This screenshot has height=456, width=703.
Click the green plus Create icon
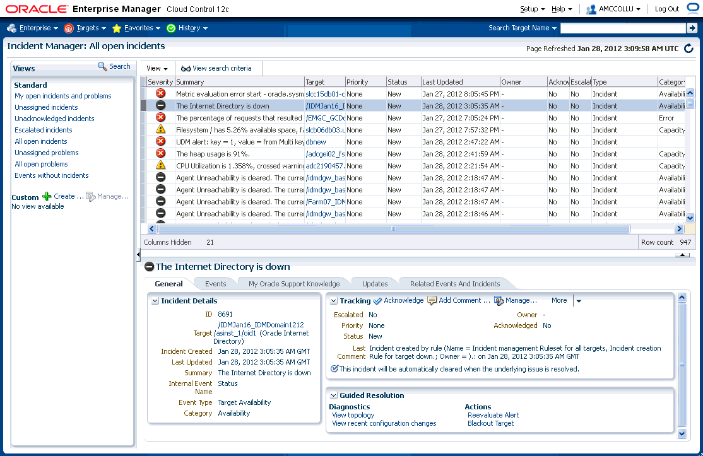click(x=47, y=196)
